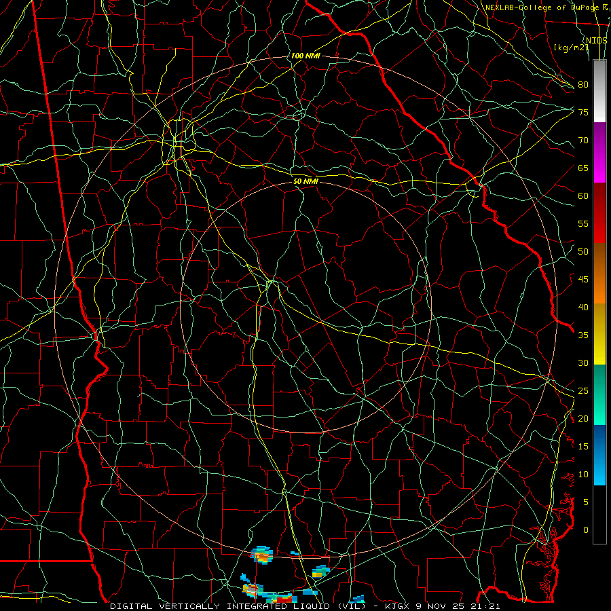Screen dimensions: 611x611
Task: Click the 60 value on the VIL scale
Action: click(583, 196)
